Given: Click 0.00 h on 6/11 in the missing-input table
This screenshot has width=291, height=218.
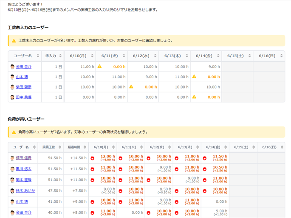Looking at the screenshot, I should [119, 66].
